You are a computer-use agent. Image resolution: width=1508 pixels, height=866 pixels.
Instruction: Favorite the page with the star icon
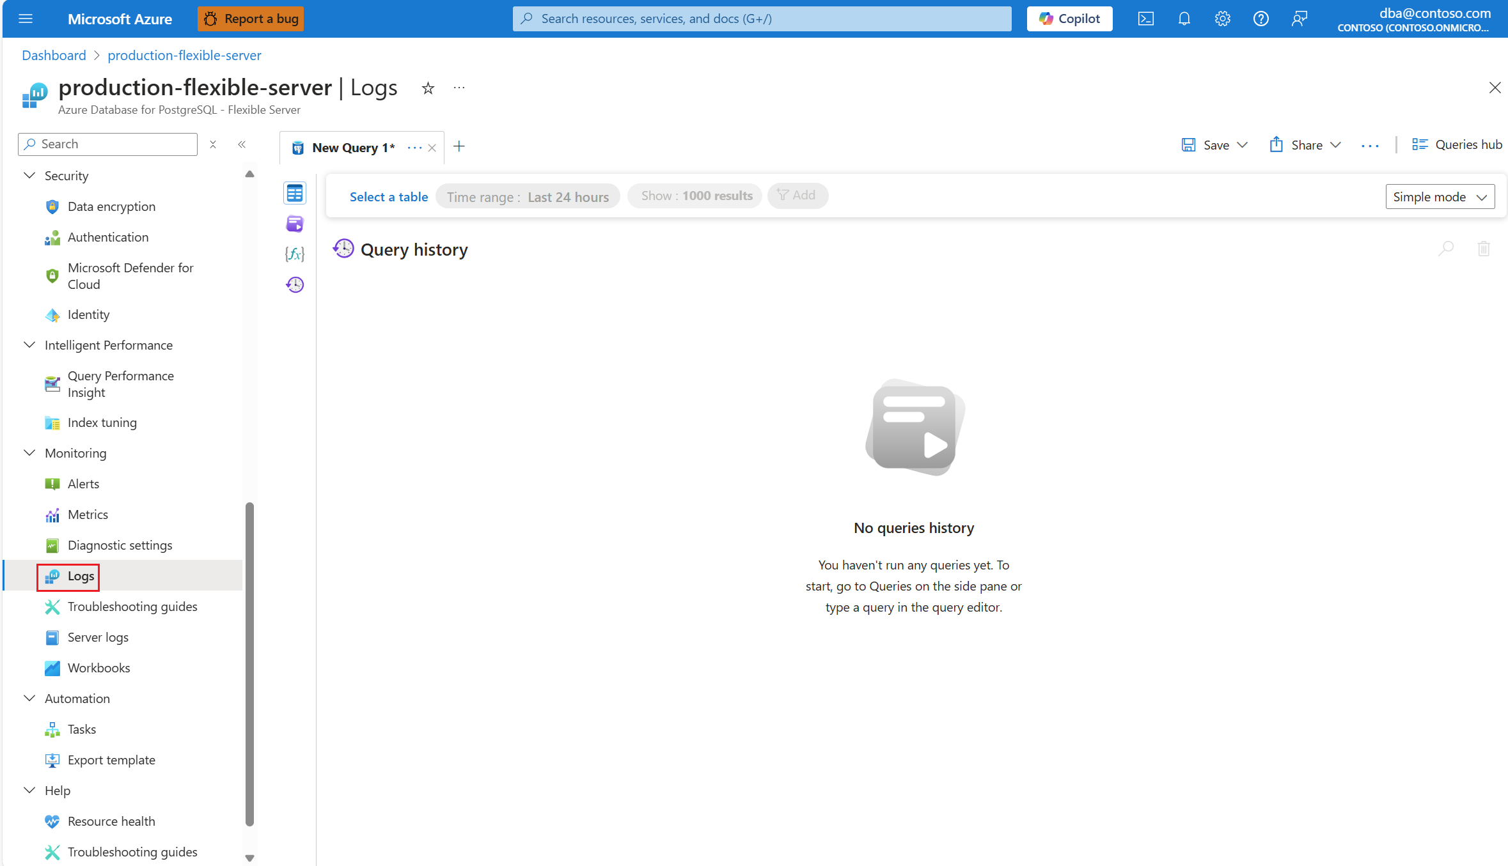pos(428,88)
